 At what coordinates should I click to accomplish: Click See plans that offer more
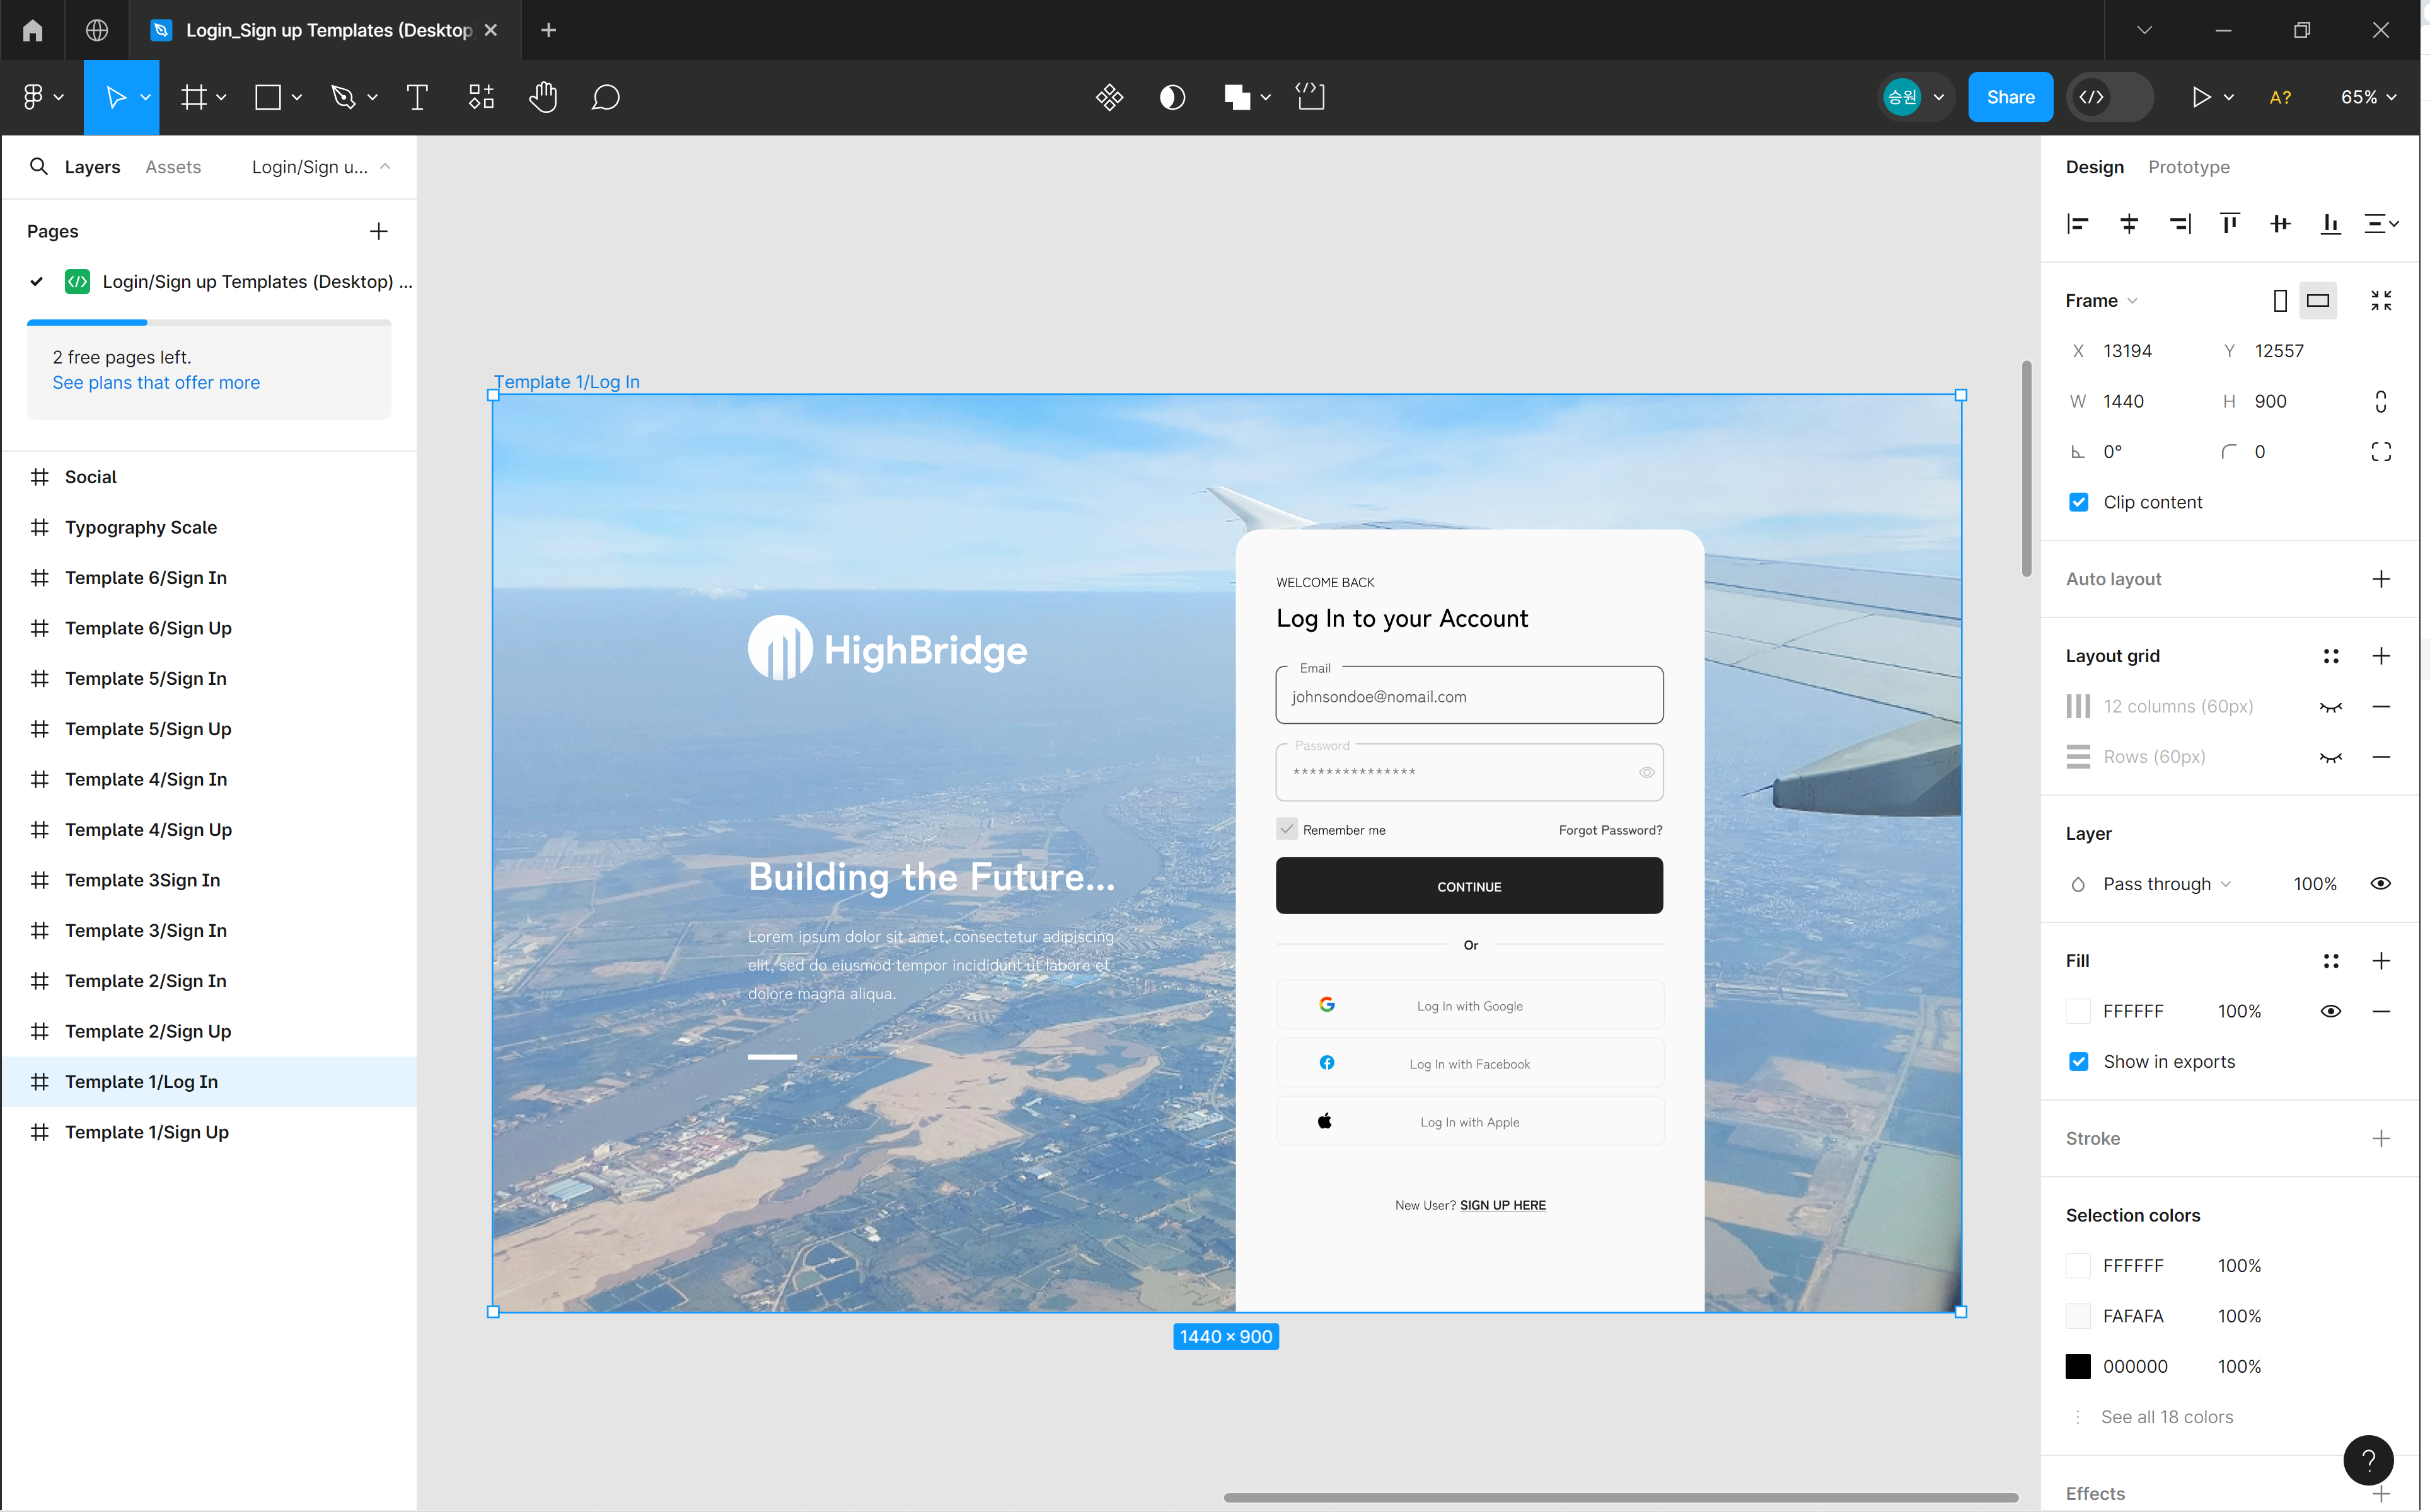pyautogui.click(x=156, y=383)
